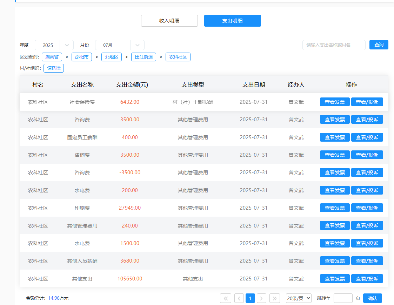Click the previous page arrow icon
This screenshot has height=305, width=394.
(239, 298)
